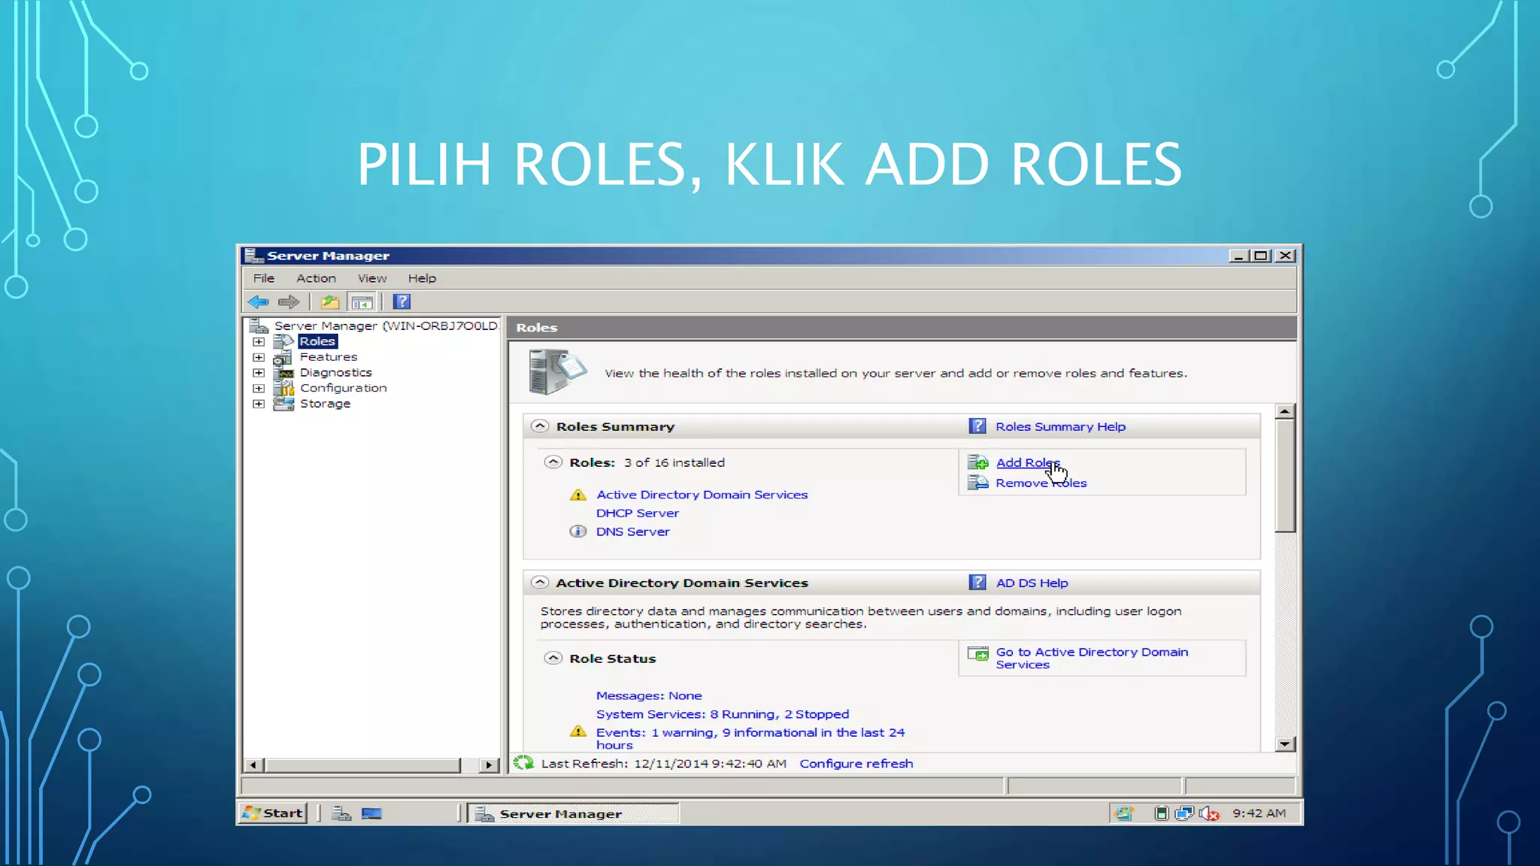
Task: Open the View menu
Action: point(372,278)
